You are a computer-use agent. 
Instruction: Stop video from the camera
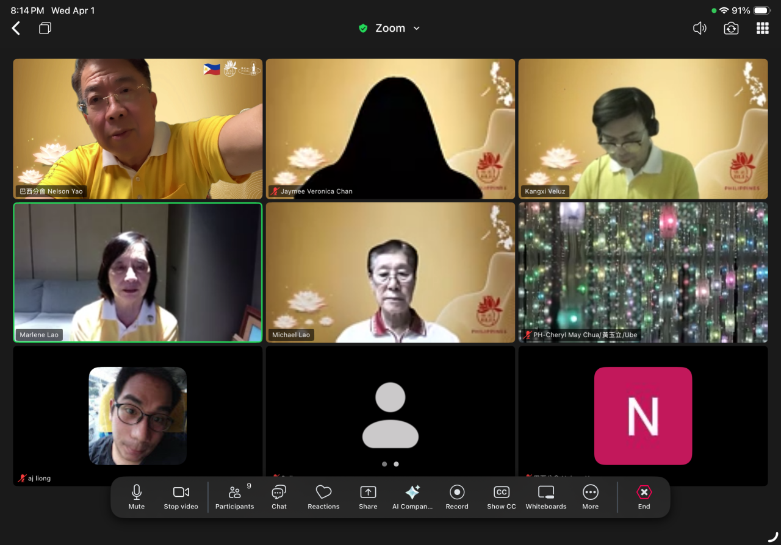181,497
